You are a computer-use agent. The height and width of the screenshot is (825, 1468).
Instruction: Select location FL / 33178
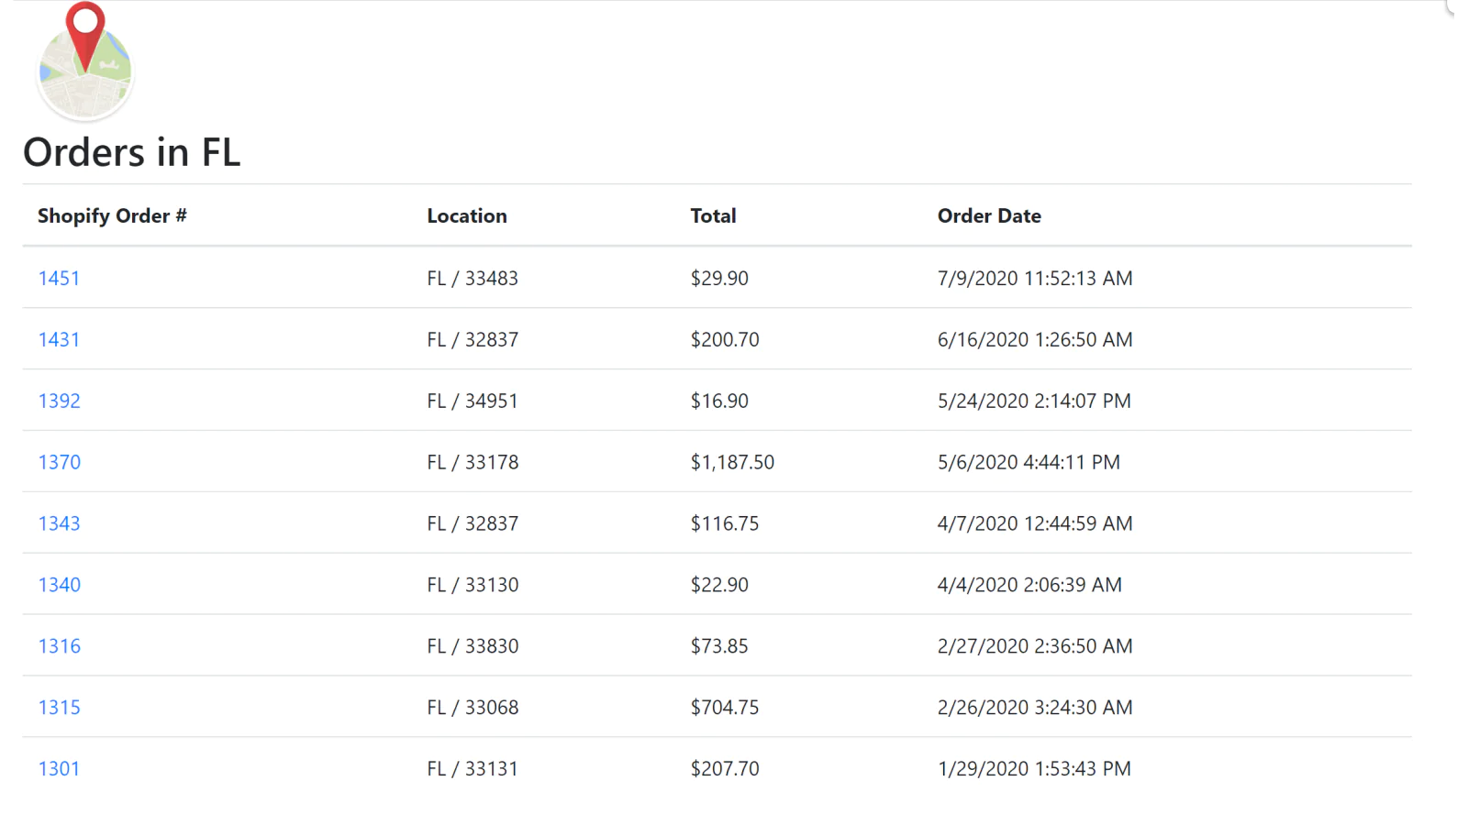click(473, 462)
